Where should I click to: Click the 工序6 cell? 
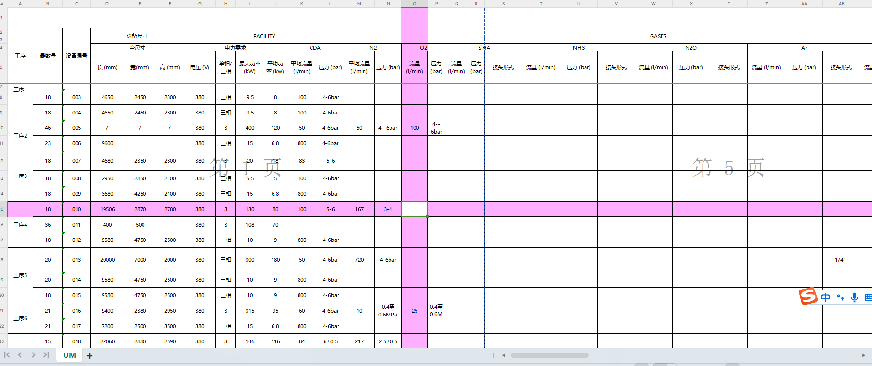[20, 318]
